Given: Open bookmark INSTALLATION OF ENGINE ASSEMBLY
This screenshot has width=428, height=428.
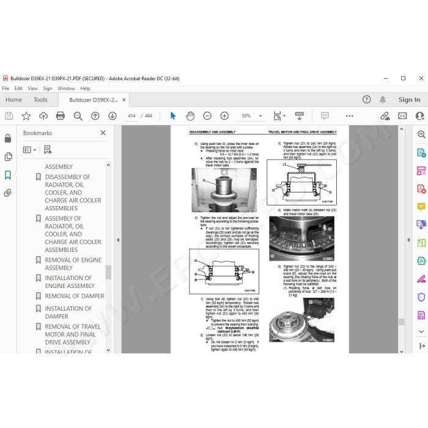Looking at the screenshot, I should pyautogui.click(x=70, y=282).
